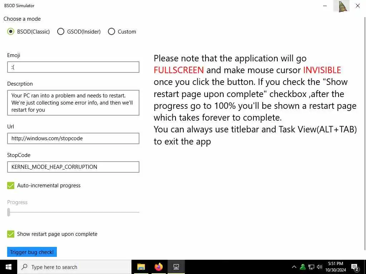Click the BSOD Simulator taskbar icon

click(176, 267)
